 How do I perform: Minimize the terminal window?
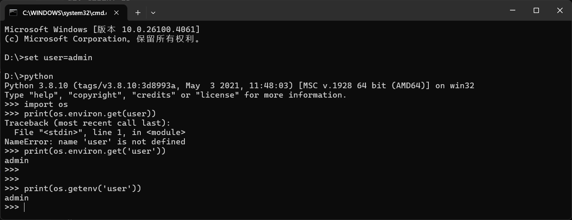(513, 11)
